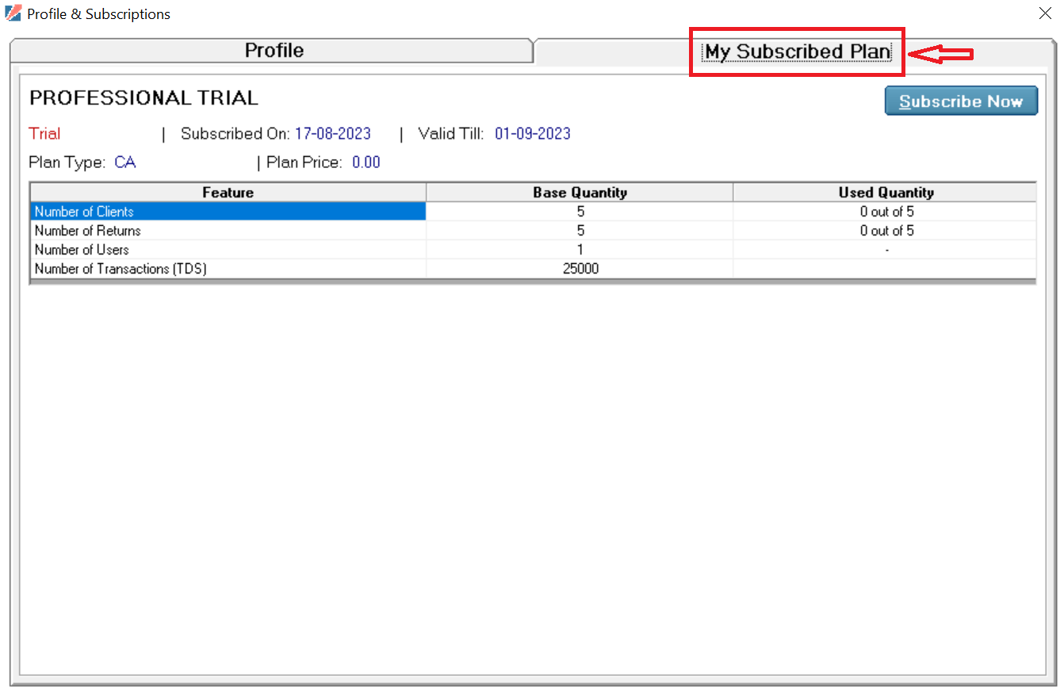The width and height of the screenshot is (1064, 692).
Task: Select the Number of Clients row
Action: coord(533,212)
